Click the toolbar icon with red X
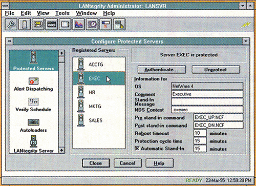256x186 pixels. [105, 25]
